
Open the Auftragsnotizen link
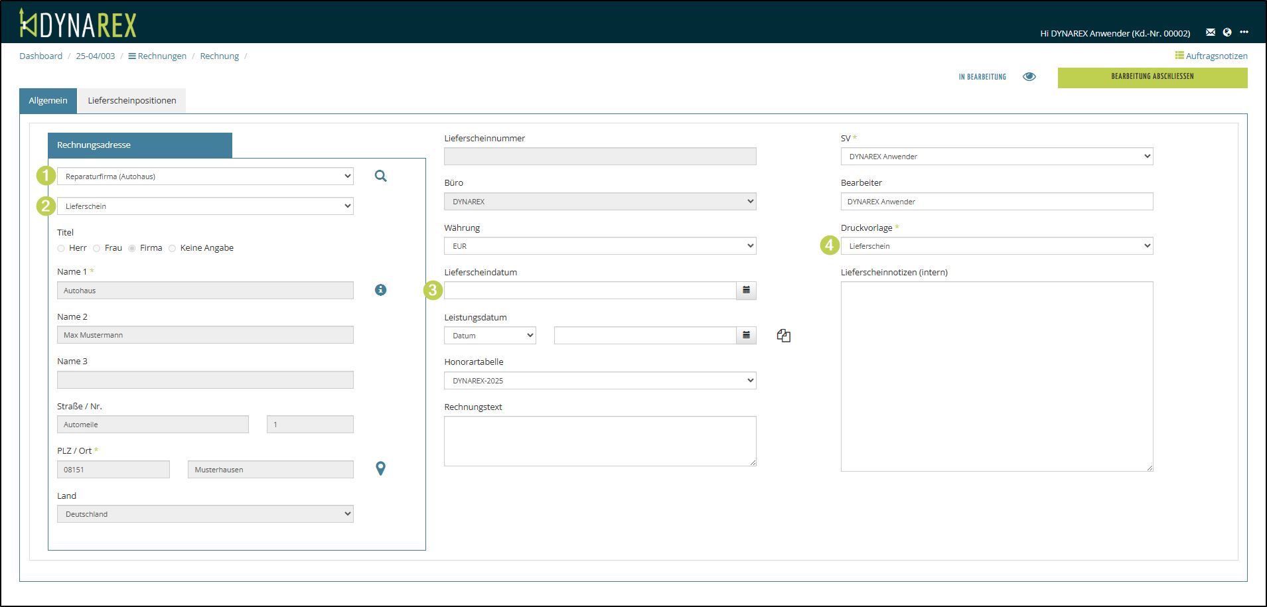[1211, 56]
